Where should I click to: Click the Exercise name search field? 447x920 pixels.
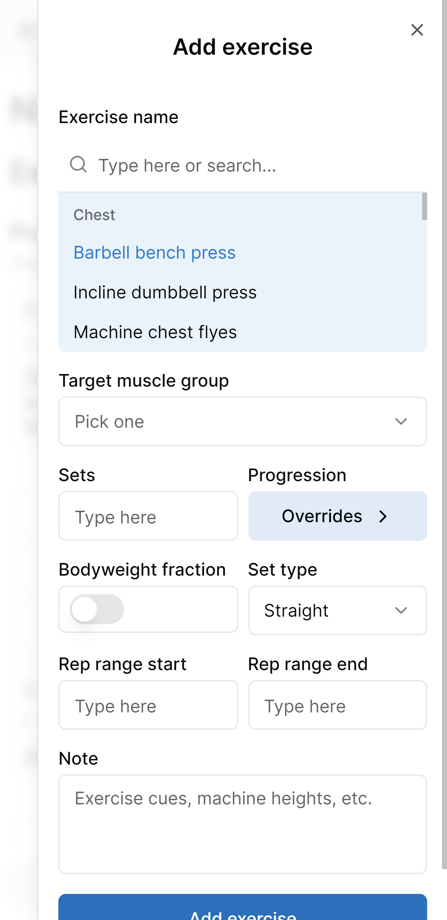(x=250, y=165)
